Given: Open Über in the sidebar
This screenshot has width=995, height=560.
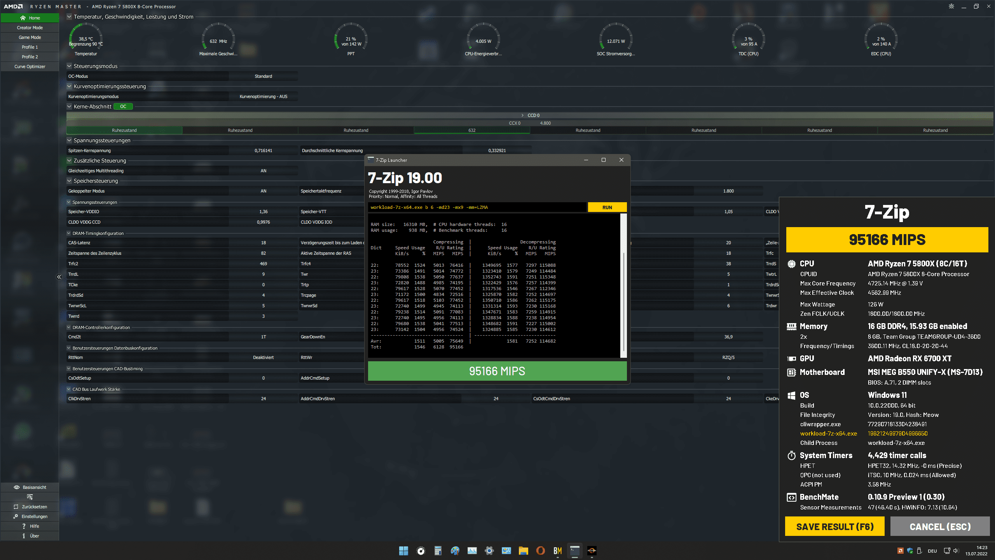Looking at the screenshot, I should click(30, 536).
